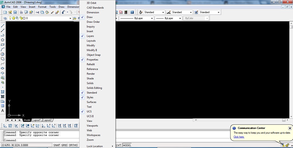Enable the Object Snap toolbar from menu

coord(97,55)
